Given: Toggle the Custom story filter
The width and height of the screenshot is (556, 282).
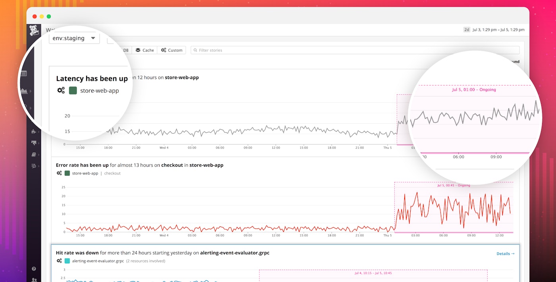Looking at the screenshot, I should tap(172, 50).
